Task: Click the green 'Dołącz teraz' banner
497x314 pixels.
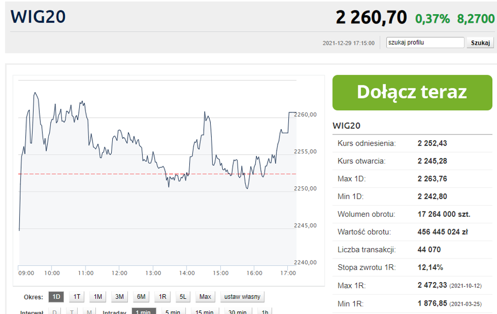Action: (412, 93)
